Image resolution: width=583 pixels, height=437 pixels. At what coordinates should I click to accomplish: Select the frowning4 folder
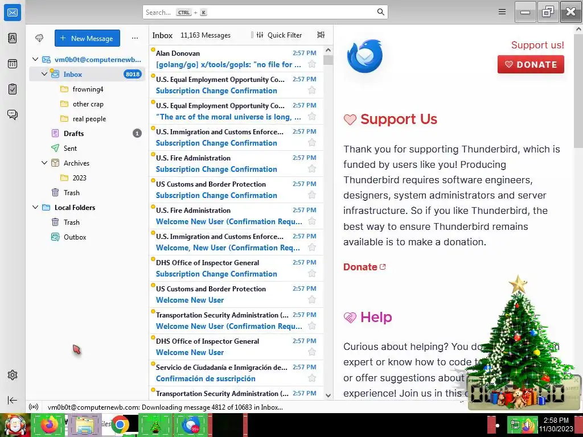coord(88,89)
